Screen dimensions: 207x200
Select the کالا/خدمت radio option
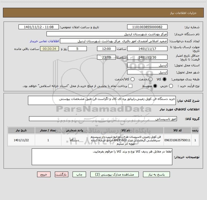tap(133, 79)
